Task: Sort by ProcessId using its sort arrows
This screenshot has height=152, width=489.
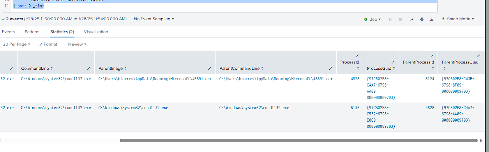Action: [358, 69]
